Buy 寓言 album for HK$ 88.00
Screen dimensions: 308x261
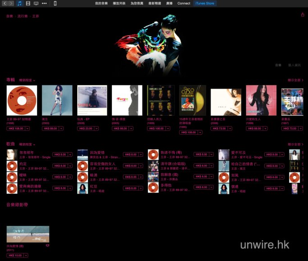pos(51,129)
